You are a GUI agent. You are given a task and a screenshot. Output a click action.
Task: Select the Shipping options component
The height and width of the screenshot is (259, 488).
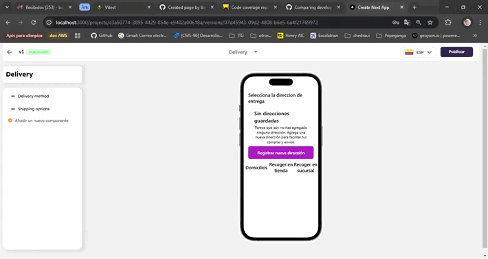coord(34,109)
